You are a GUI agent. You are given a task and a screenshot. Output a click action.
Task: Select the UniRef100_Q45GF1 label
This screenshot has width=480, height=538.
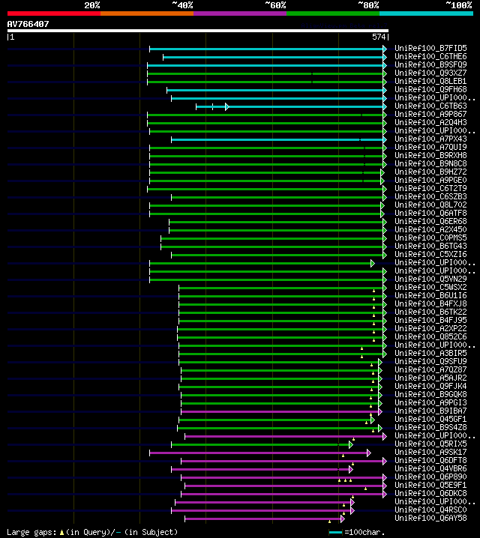coord(430,419)
